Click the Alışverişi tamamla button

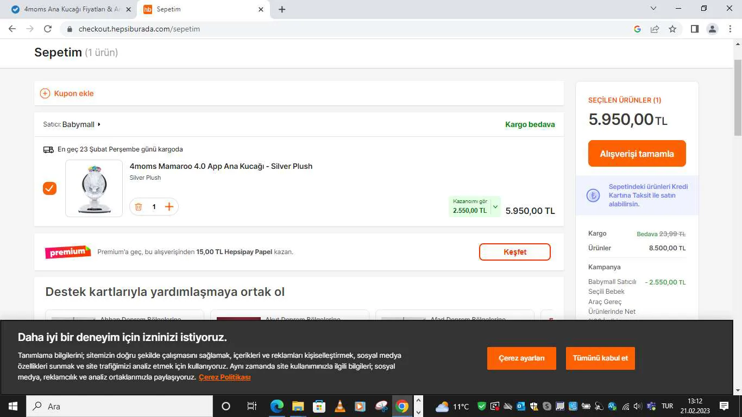coord(637,154)
